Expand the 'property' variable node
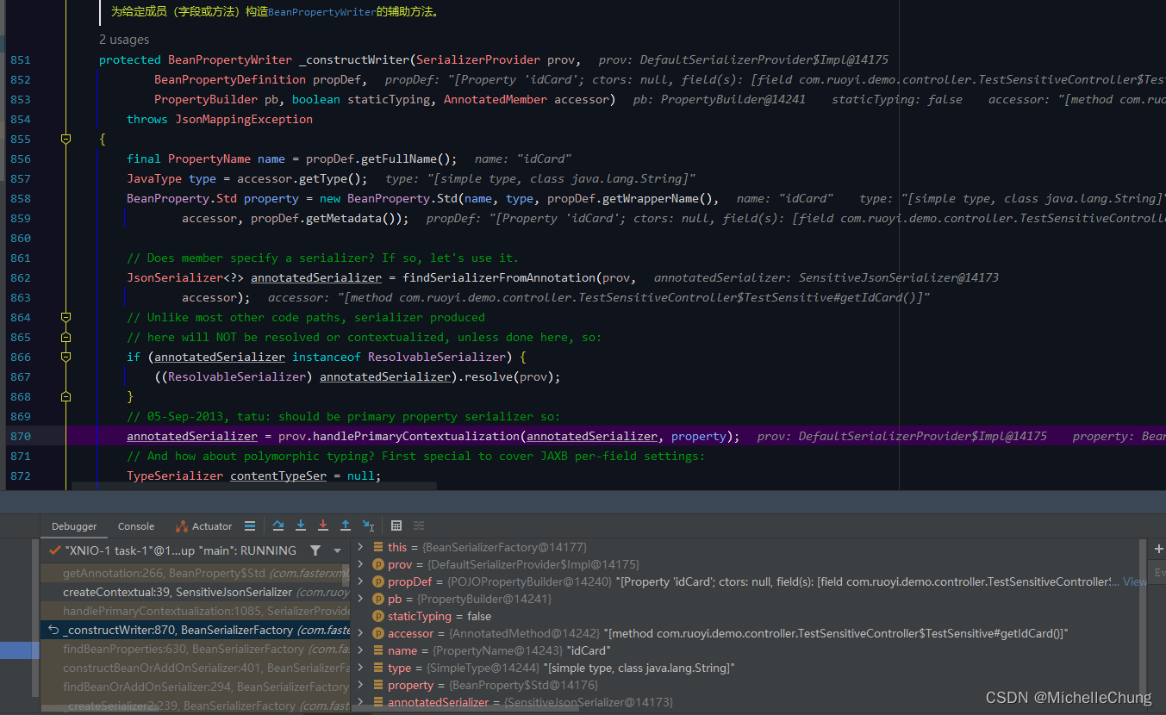The height and width of the screenshot is (715, 1166). [361, 685]
